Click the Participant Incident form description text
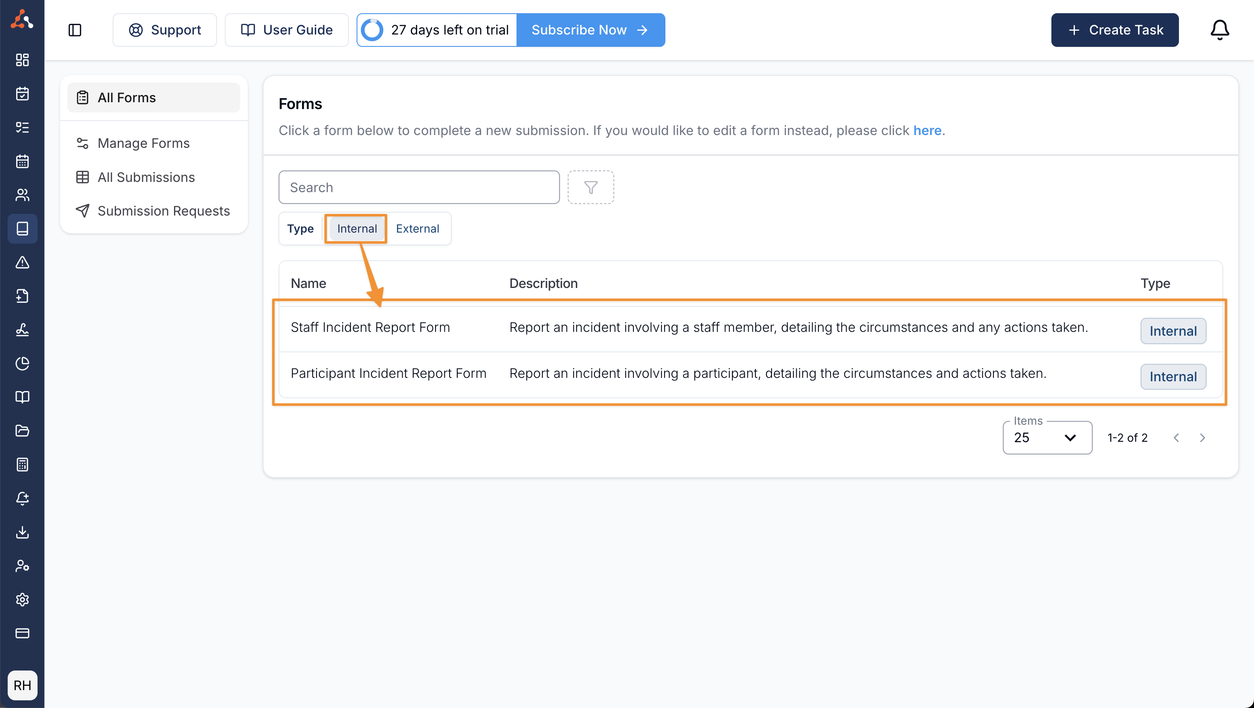 tap(778, 374)
